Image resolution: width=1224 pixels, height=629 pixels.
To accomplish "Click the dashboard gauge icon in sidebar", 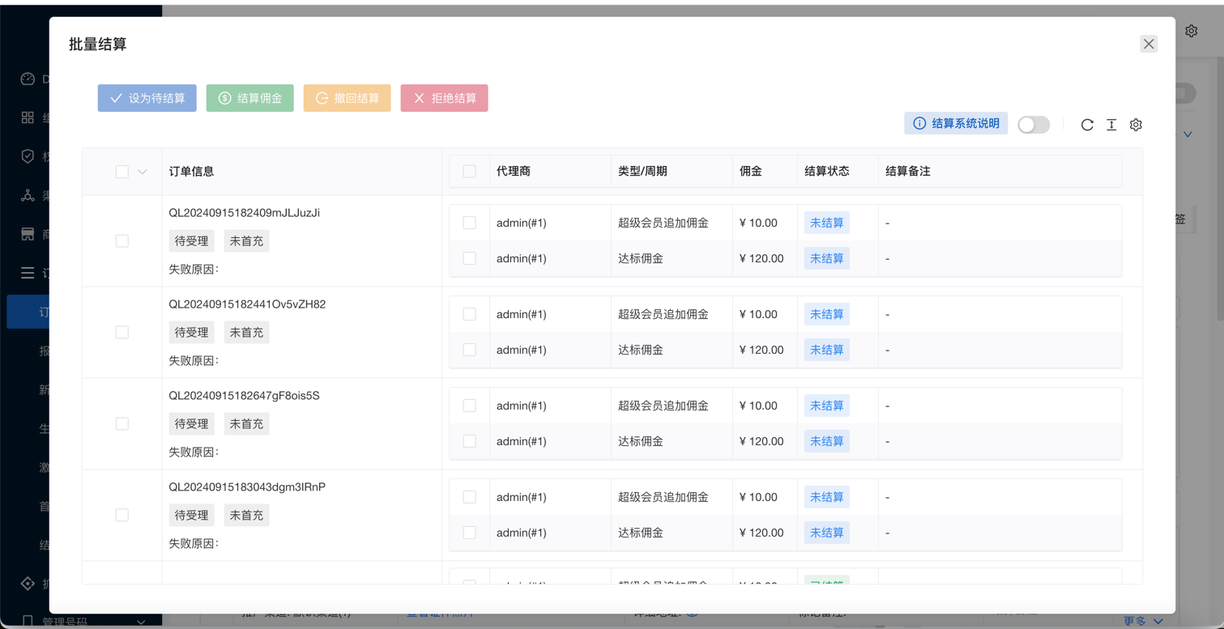I will tap(28, 79).
